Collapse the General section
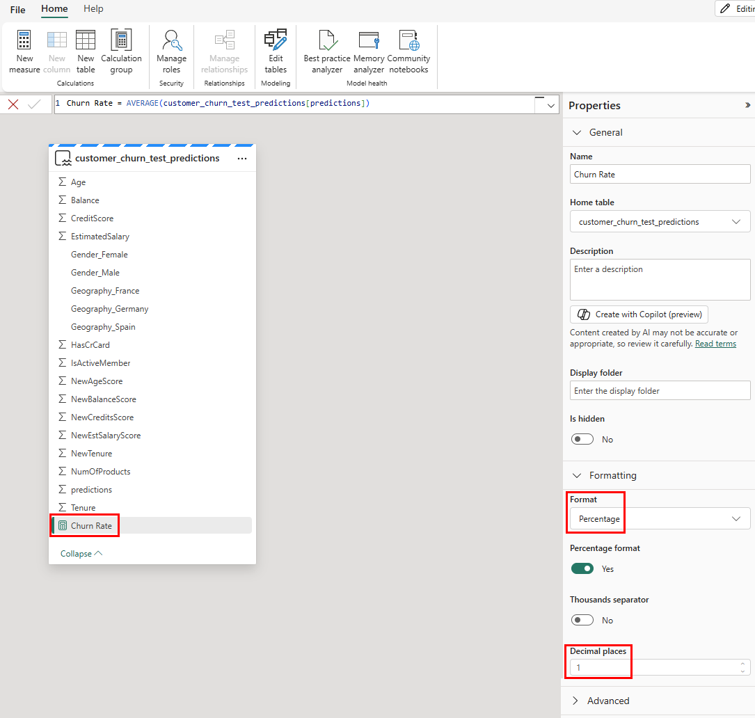755x718 pixels. tap(577, 132)
